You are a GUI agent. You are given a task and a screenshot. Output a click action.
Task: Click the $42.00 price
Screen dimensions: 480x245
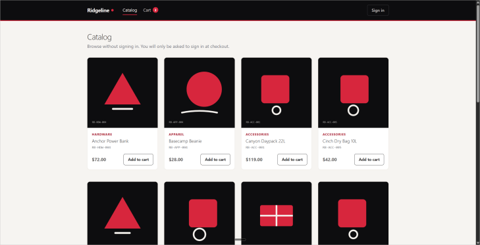pyautogui.click(x=330, y=160)
